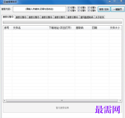Viewport: 125px width, 118px height.
Task: Click the 暂无搜索结果 status panel
Action: pyautogui.click(x=62, y=108)
